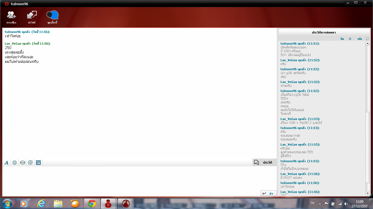Switch to the red Garena taskbar icon

click(x=108, y=204)
